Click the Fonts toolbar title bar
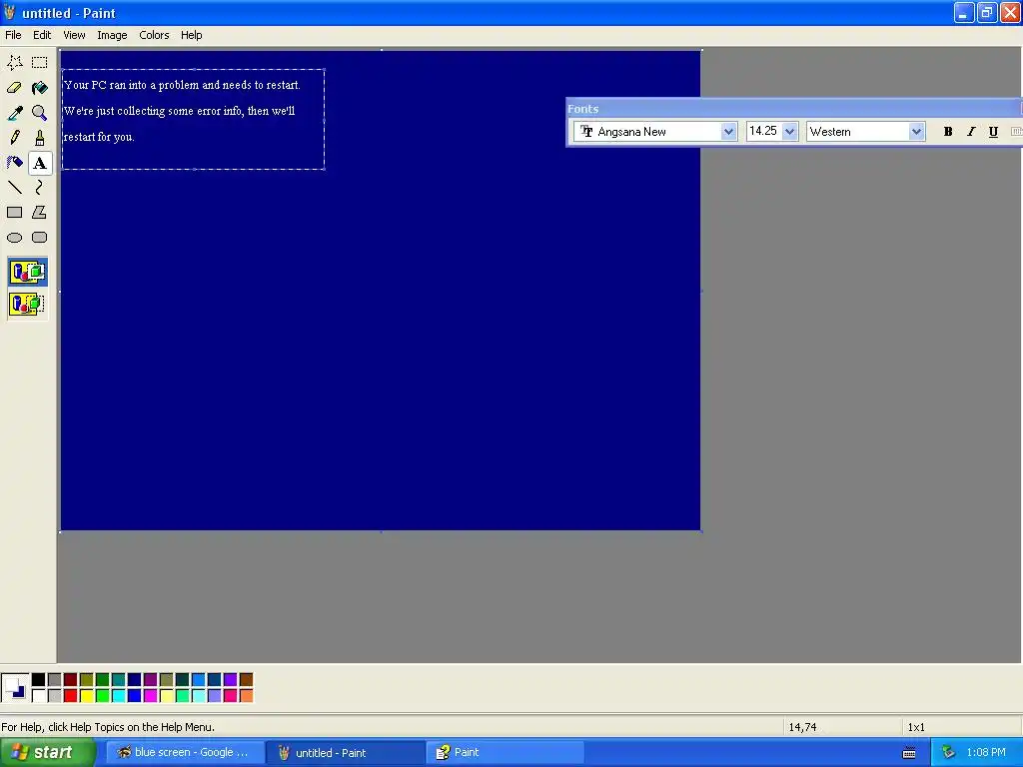Image resolution: width=1023 pixels, height=767 pixels. pyautogui.click(x=793, y=109)
